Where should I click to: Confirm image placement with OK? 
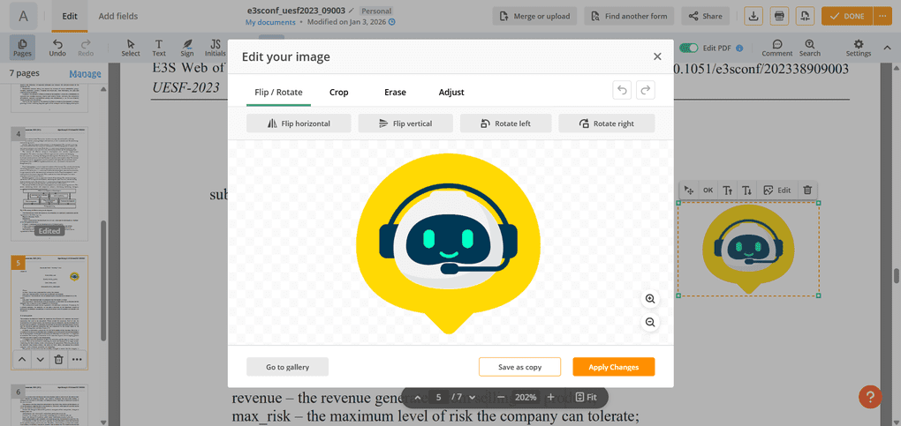708,190
